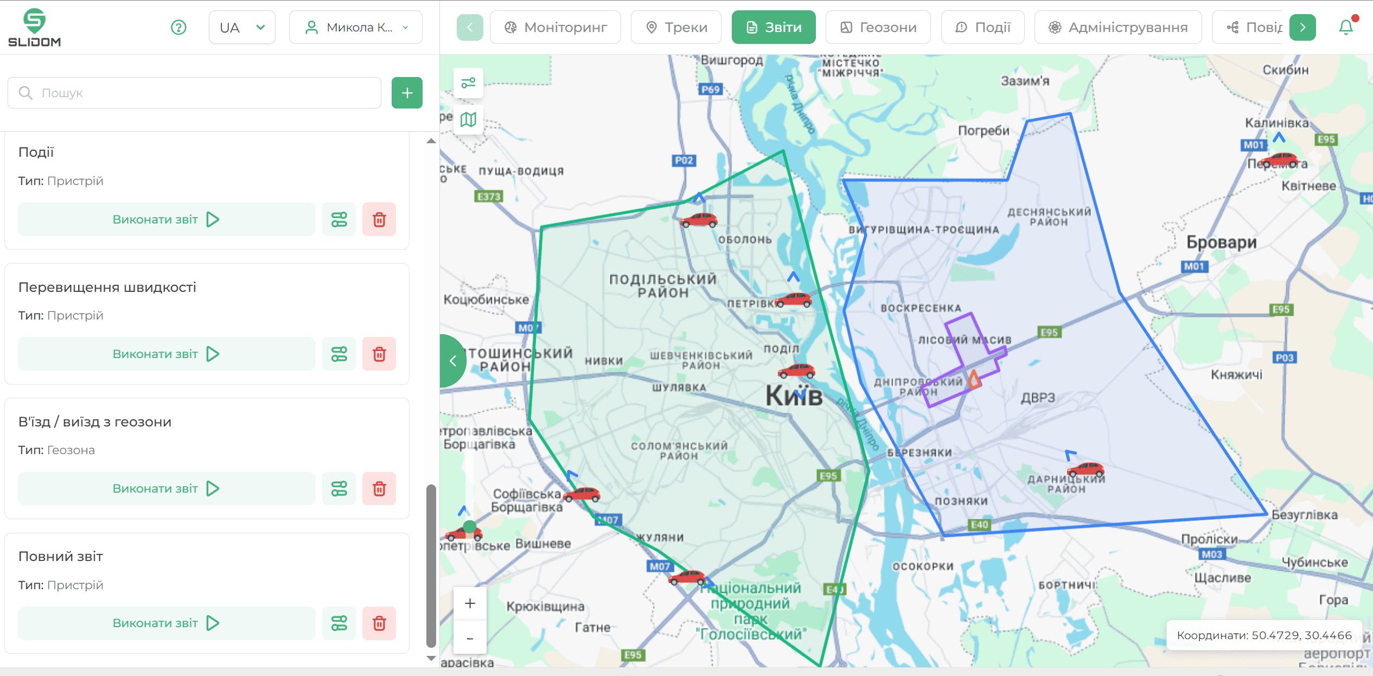The width and height of the screenshot is (1373, 676).
Task: Expand the Микола user account menu
Action: (x=356, y=27)
